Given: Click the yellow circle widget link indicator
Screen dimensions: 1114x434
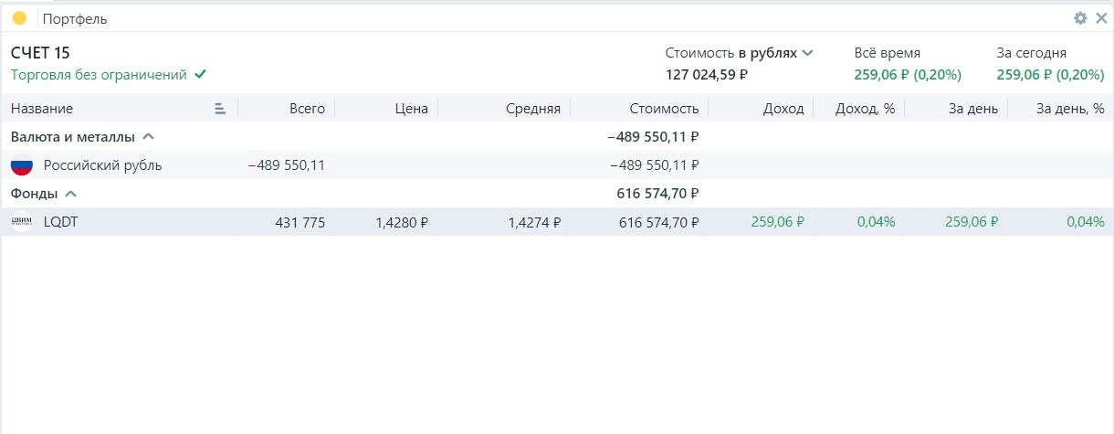Looking at the screenshot, I should (19, 18).
